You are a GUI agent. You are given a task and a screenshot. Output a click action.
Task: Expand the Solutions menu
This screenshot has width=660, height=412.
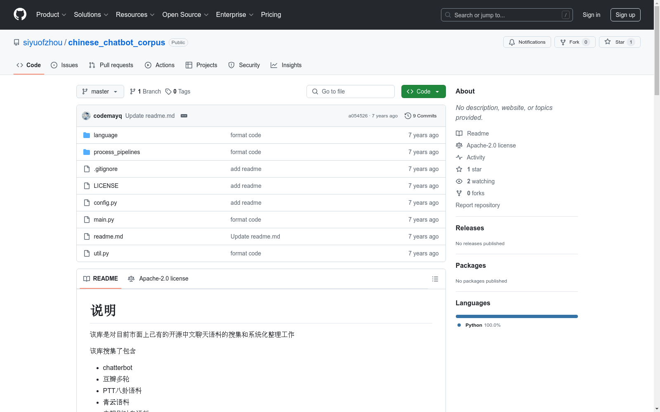point(91,14)
